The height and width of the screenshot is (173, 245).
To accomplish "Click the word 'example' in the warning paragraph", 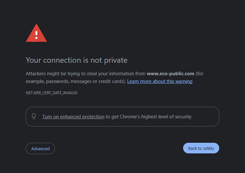I will click(x=34, y=81).
